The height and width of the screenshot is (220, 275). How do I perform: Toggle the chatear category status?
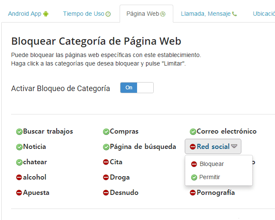pyautogui.click(x=32, y=162)
